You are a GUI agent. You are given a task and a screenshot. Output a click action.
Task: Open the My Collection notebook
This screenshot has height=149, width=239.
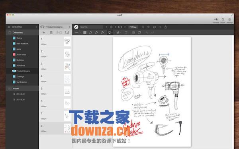point(22,82)
